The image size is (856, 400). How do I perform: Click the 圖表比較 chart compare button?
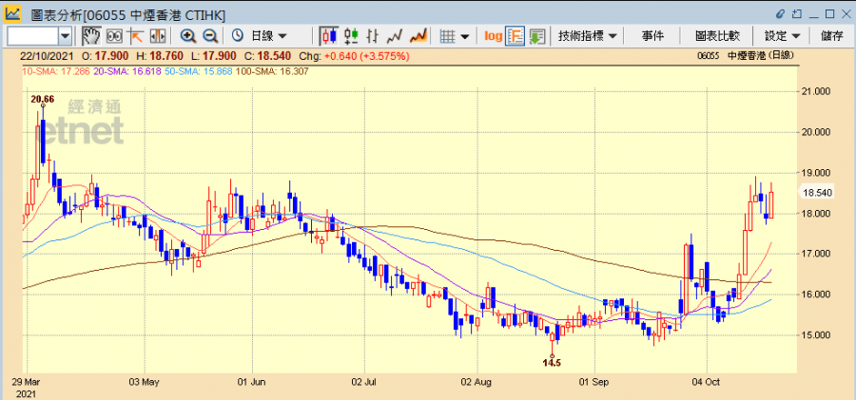pyautogui.click(x=718, y=36)
